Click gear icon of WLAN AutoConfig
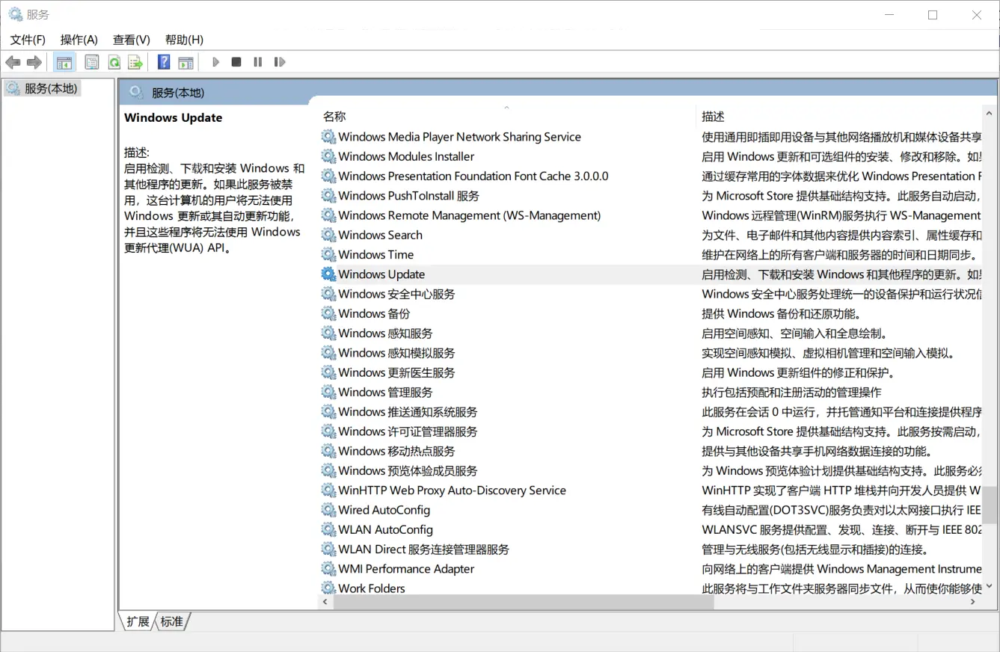The width and height of the screenshot is (1000, 652). [328, 529]
